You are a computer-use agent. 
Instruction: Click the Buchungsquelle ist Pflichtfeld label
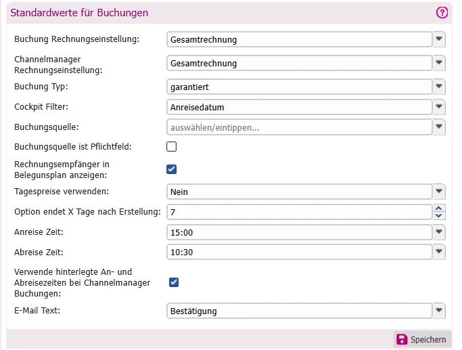click(x=73, y=146)
